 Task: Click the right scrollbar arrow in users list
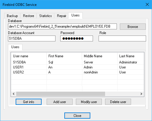(x=141, y=94)
